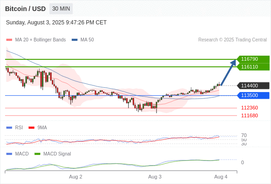
Task: Click the 111680 support level value
Action: (249, 115)
